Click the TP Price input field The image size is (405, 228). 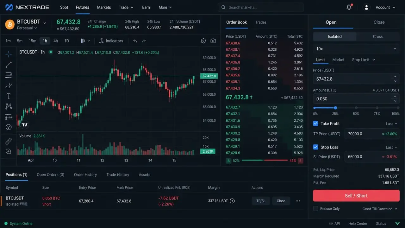point(372,134)
